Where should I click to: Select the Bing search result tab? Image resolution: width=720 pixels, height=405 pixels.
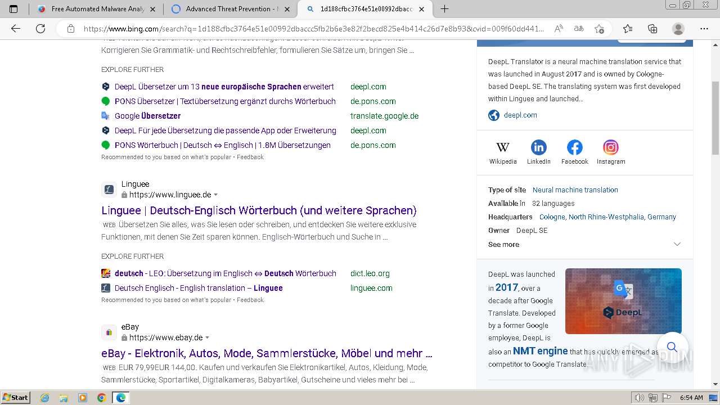pos(366,9)
